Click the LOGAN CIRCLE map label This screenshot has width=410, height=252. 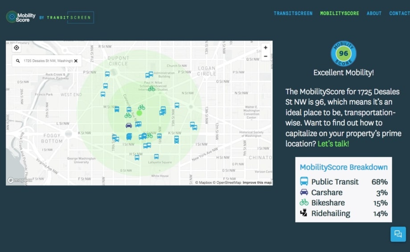(207, 71)
